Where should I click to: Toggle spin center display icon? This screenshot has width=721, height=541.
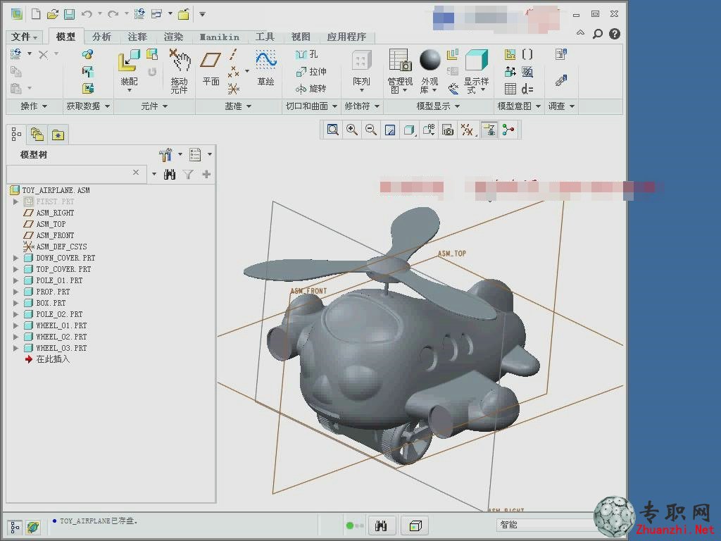pos(508,130)
